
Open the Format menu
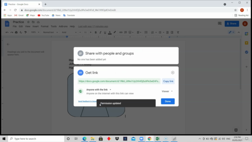[x=44, y=26]
